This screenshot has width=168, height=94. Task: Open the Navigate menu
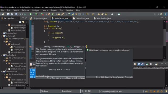[36, 10]
